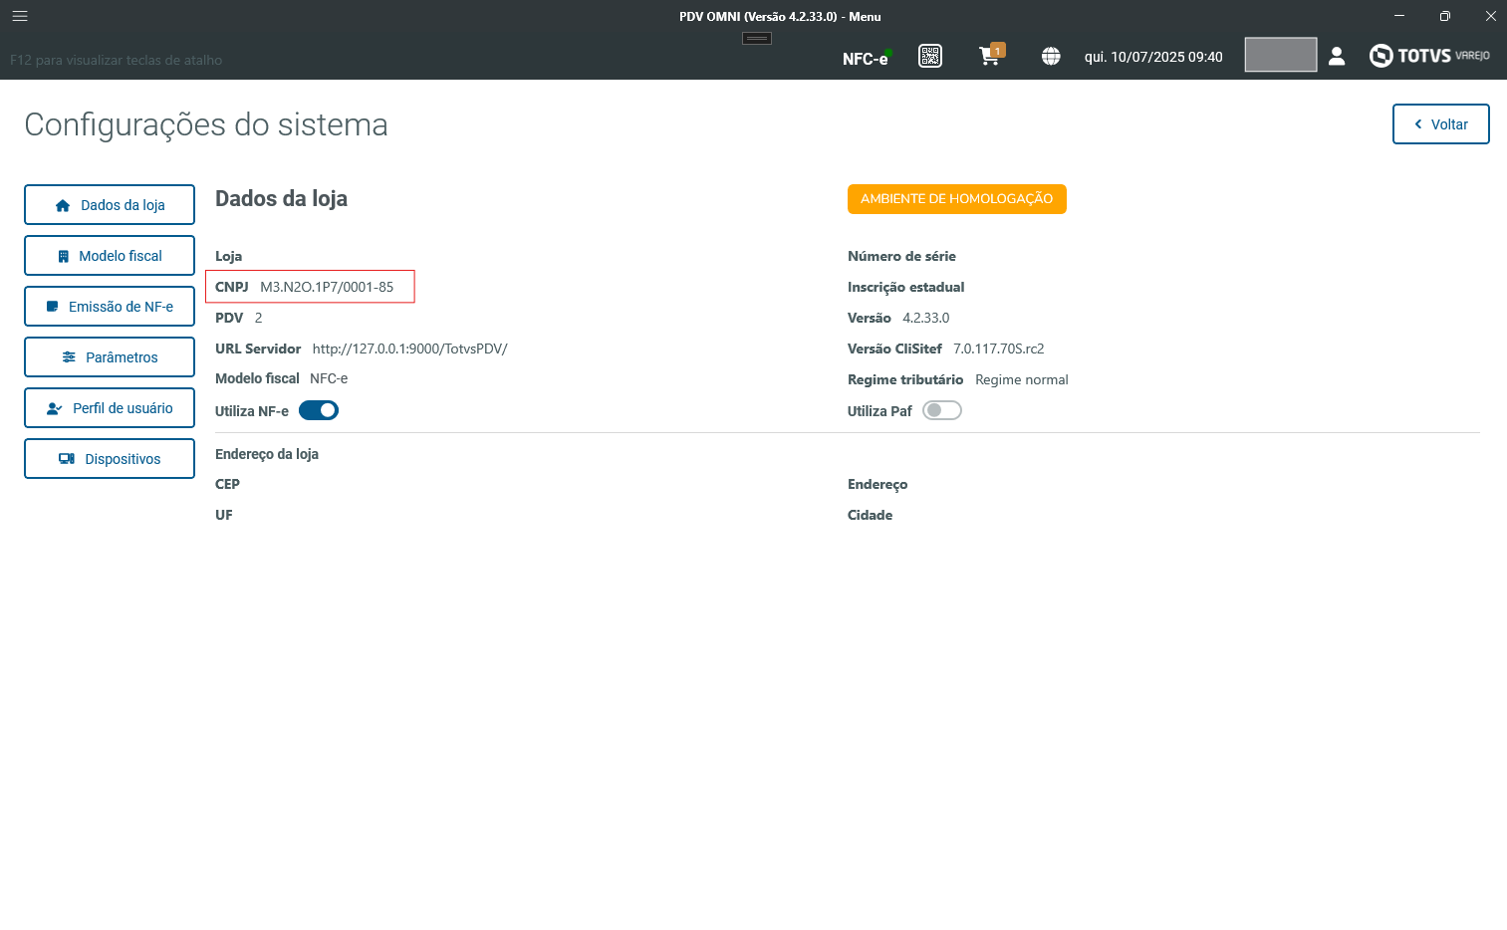Open the shopping cart icon

click(x=990, y=56)
